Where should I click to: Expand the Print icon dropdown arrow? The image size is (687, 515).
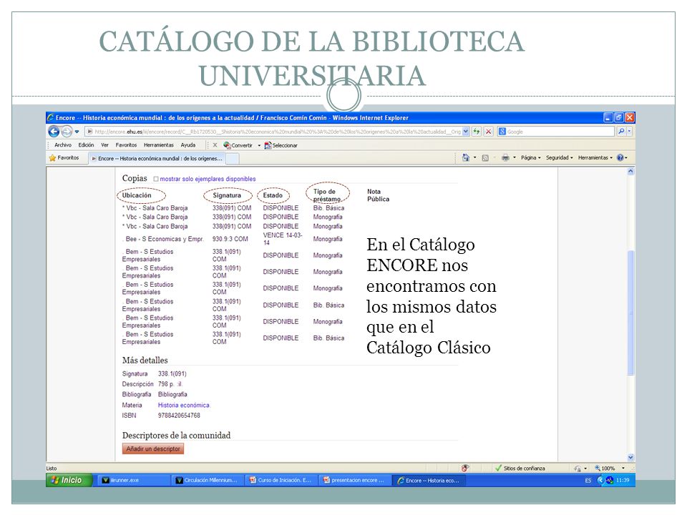tap(515, 157)
